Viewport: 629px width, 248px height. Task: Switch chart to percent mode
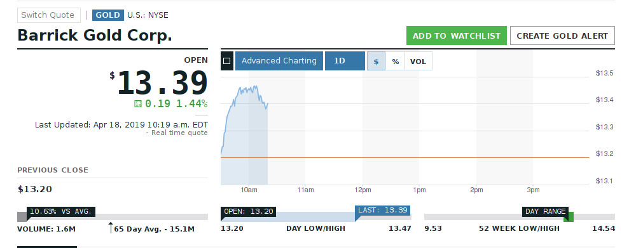tap(396, 61)
